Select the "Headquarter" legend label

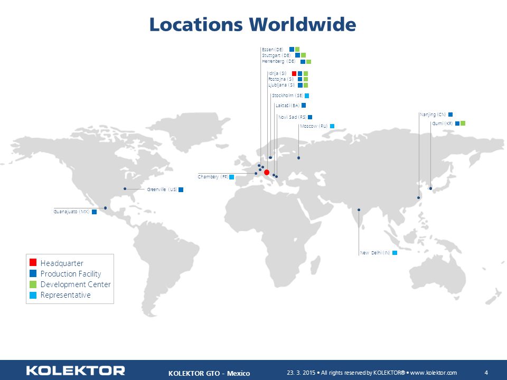62,263
